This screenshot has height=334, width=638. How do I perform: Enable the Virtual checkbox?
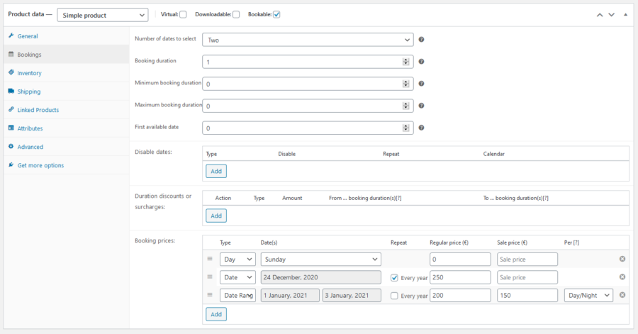[183, 15]
